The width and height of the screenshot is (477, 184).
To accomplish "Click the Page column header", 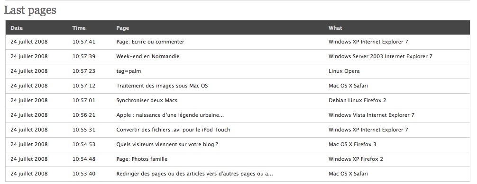I will point(123,28).
